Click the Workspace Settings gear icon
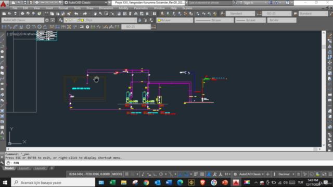Screen dimensions: 333x187 coord(47,20)
